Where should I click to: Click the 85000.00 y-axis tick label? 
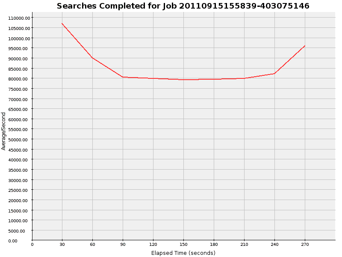pos(19,69)
